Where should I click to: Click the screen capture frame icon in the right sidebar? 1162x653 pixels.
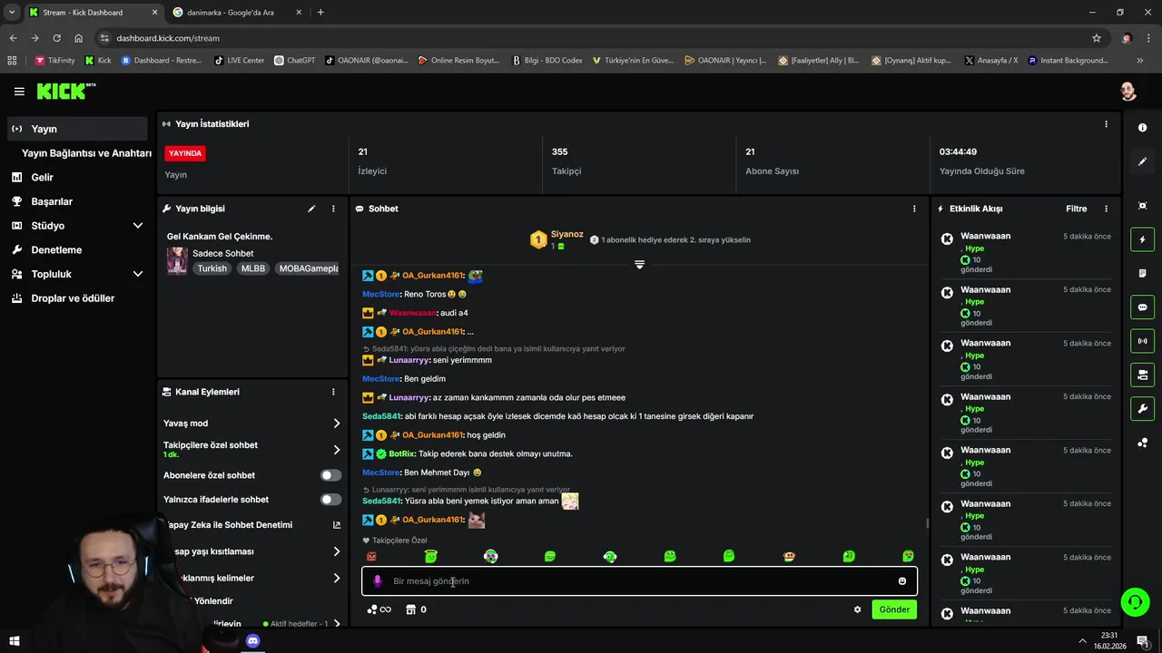[1142, 206]
